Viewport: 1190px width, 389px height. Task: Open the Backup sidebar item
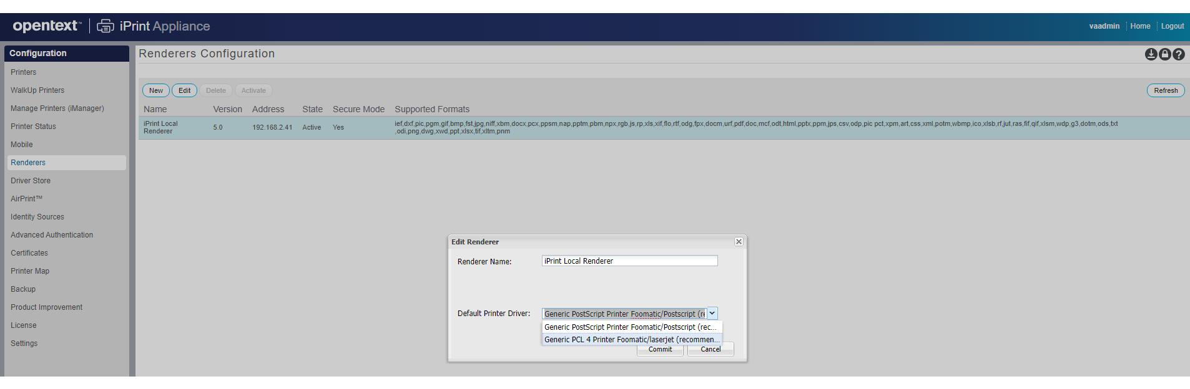pos(23,289)
